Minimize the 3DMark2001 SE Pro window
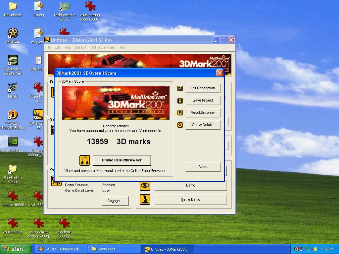339x254 pixels. click(x=216, y=40)
